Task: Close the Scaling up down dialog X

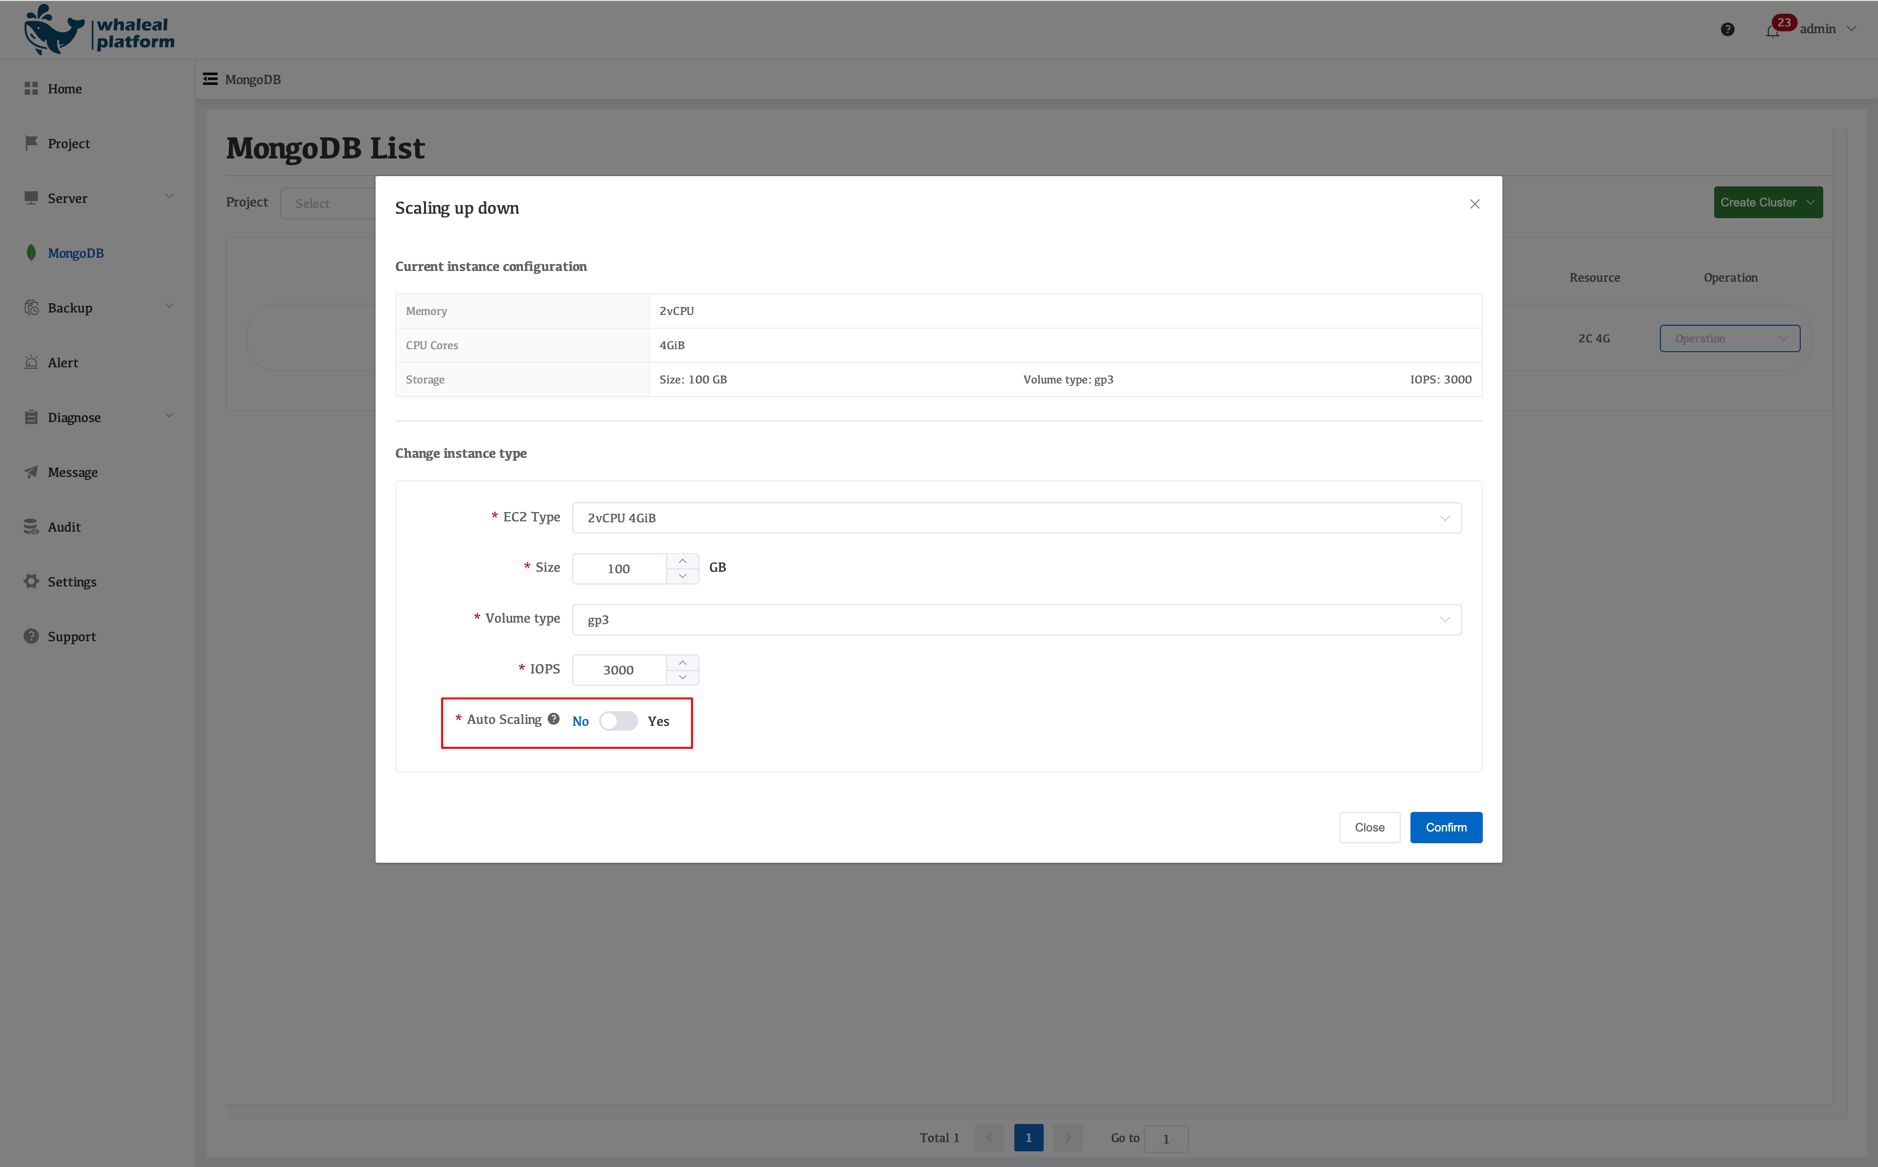Action: [x=1475, y=204]
